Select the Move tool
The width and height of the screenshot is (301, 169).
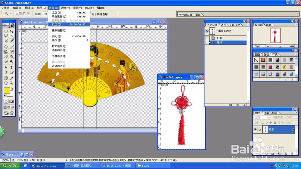[12, 31]
